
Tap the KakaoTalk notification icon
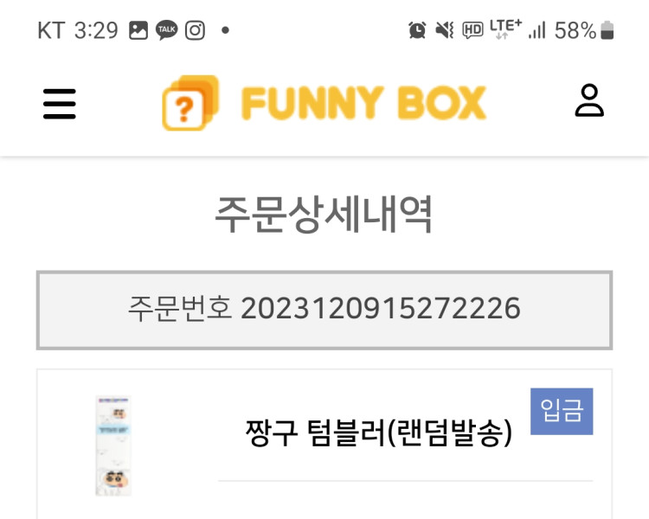[166, 30]
